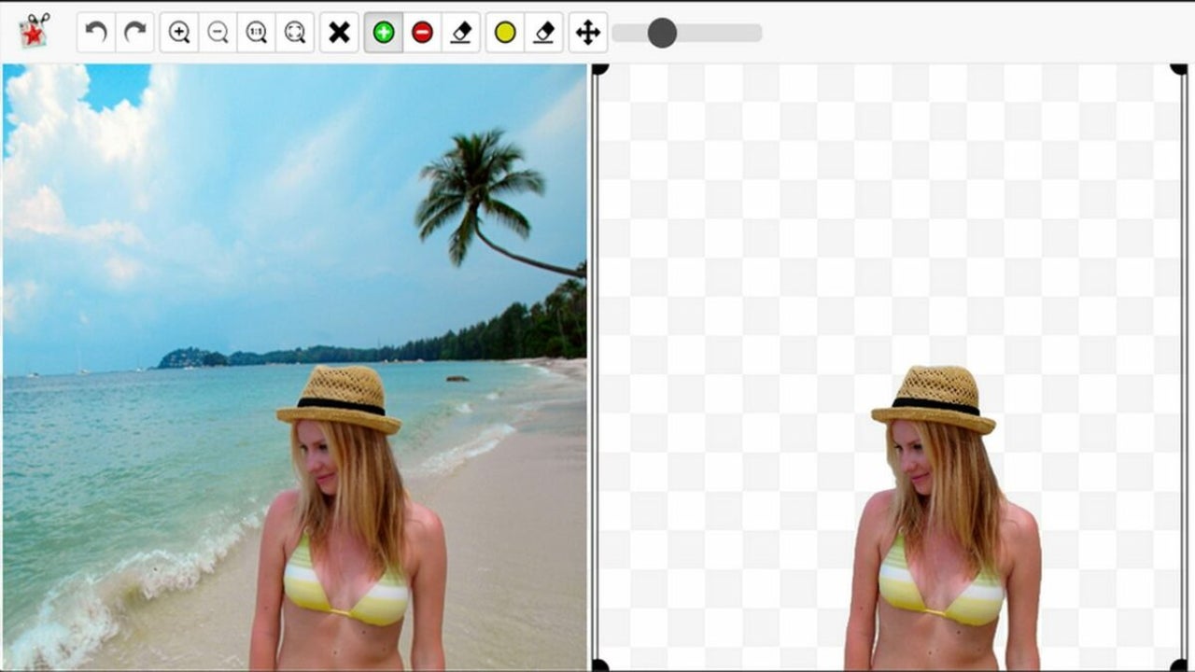
Task: Choose the eraser beside the yellow tool
Action: (544, 32)
